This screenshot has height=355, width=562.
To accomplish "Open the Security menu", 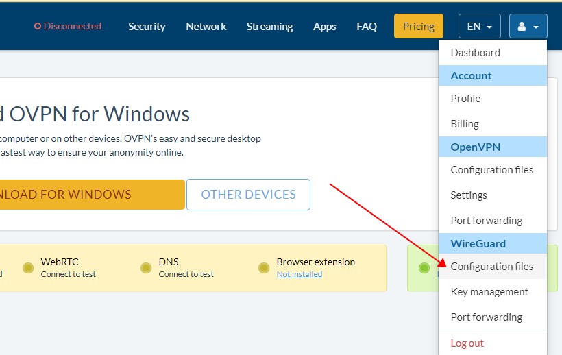I will (147, 27).
